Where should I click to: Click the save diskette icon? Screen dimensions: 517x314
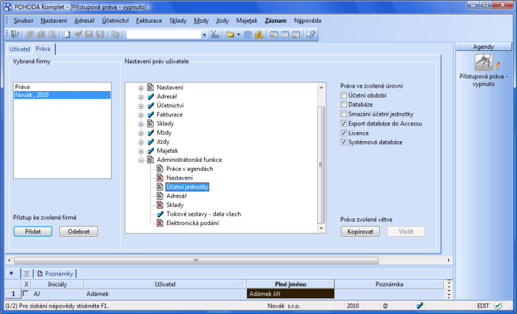click(x=89, y=34)
